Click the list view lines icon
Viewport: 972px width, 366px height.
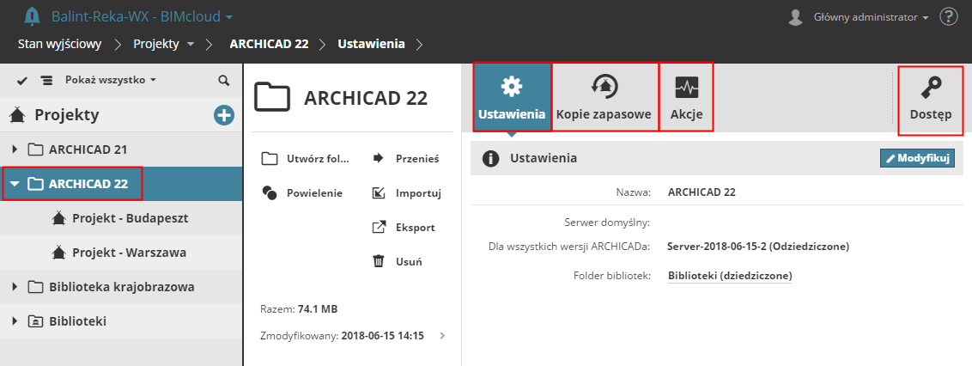coord(46,81)
